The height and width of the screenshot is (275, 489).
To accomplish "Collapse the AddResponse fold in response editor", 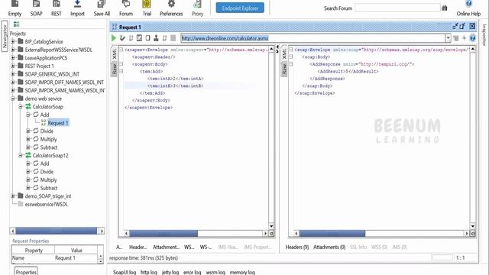I will [x=291, y=64].
